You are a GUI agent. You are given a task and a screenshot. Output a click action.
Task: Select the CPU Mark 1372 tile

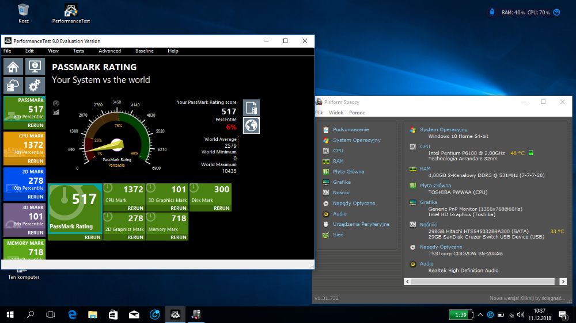tap(124, 194)
